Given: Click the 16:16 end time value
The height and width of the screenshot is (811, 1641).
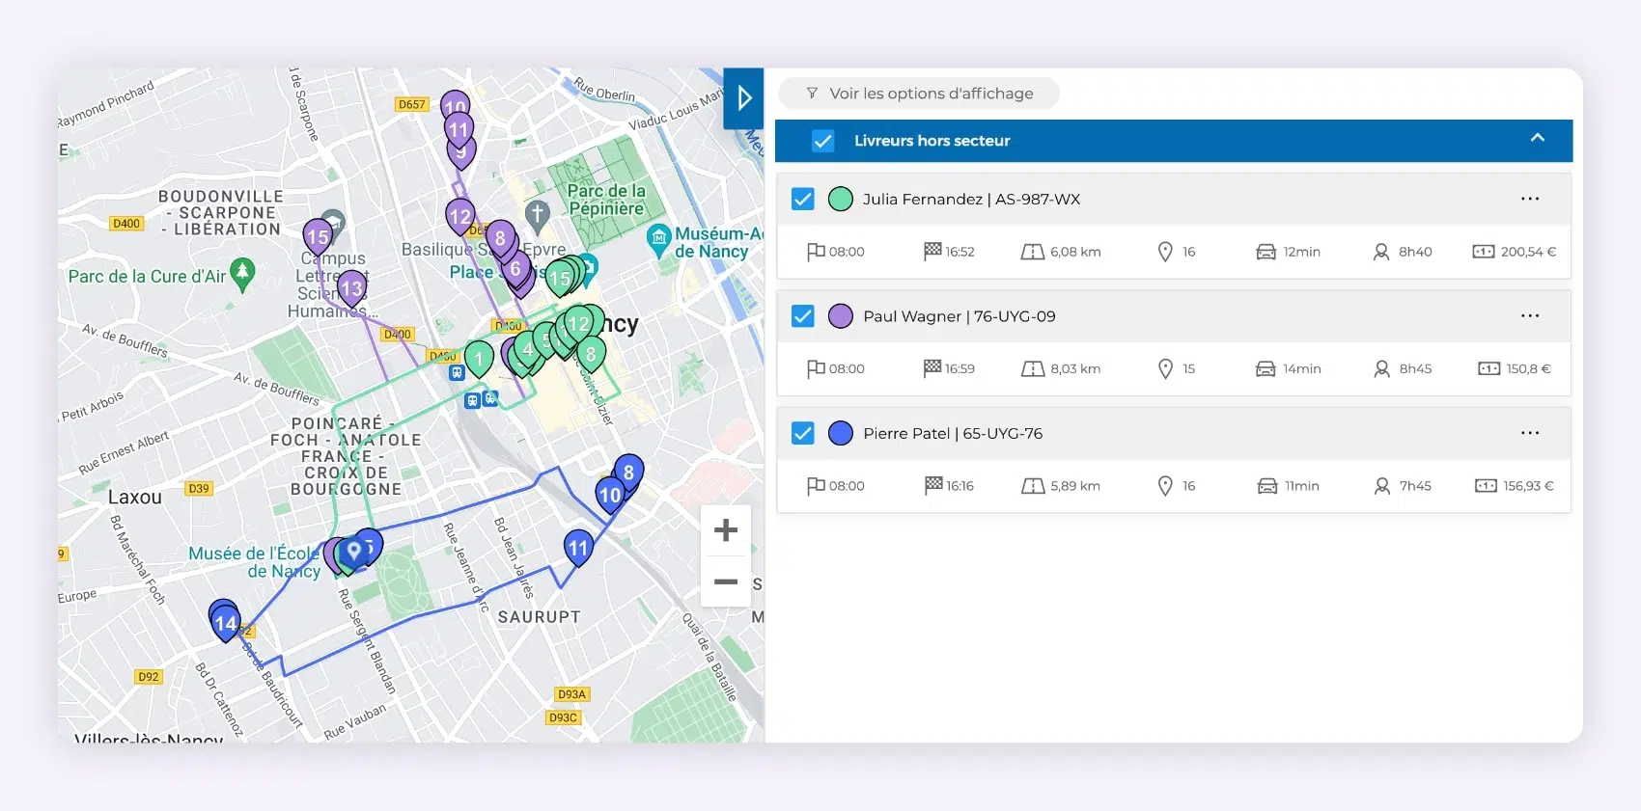Looking at the screenshot, I should [960, 486].
